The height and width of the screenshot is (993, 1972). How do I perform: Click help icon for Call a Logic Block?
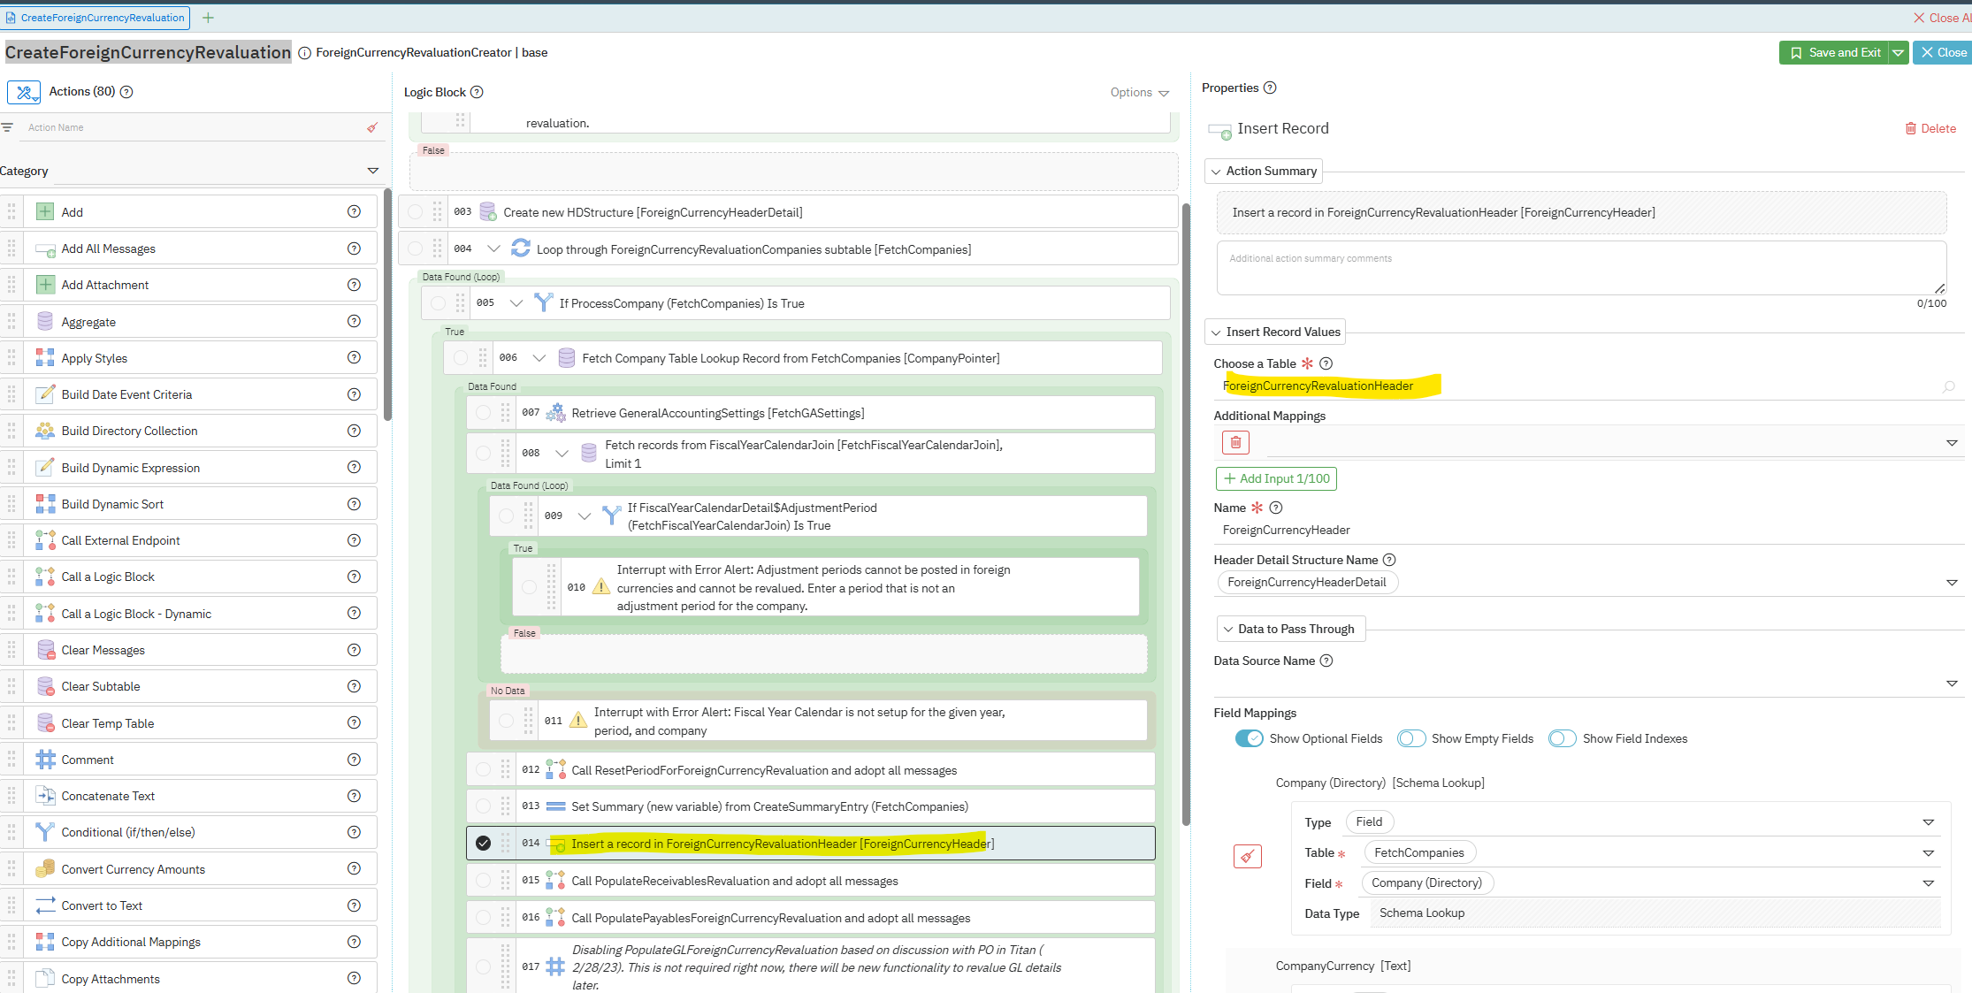point(354,577)
